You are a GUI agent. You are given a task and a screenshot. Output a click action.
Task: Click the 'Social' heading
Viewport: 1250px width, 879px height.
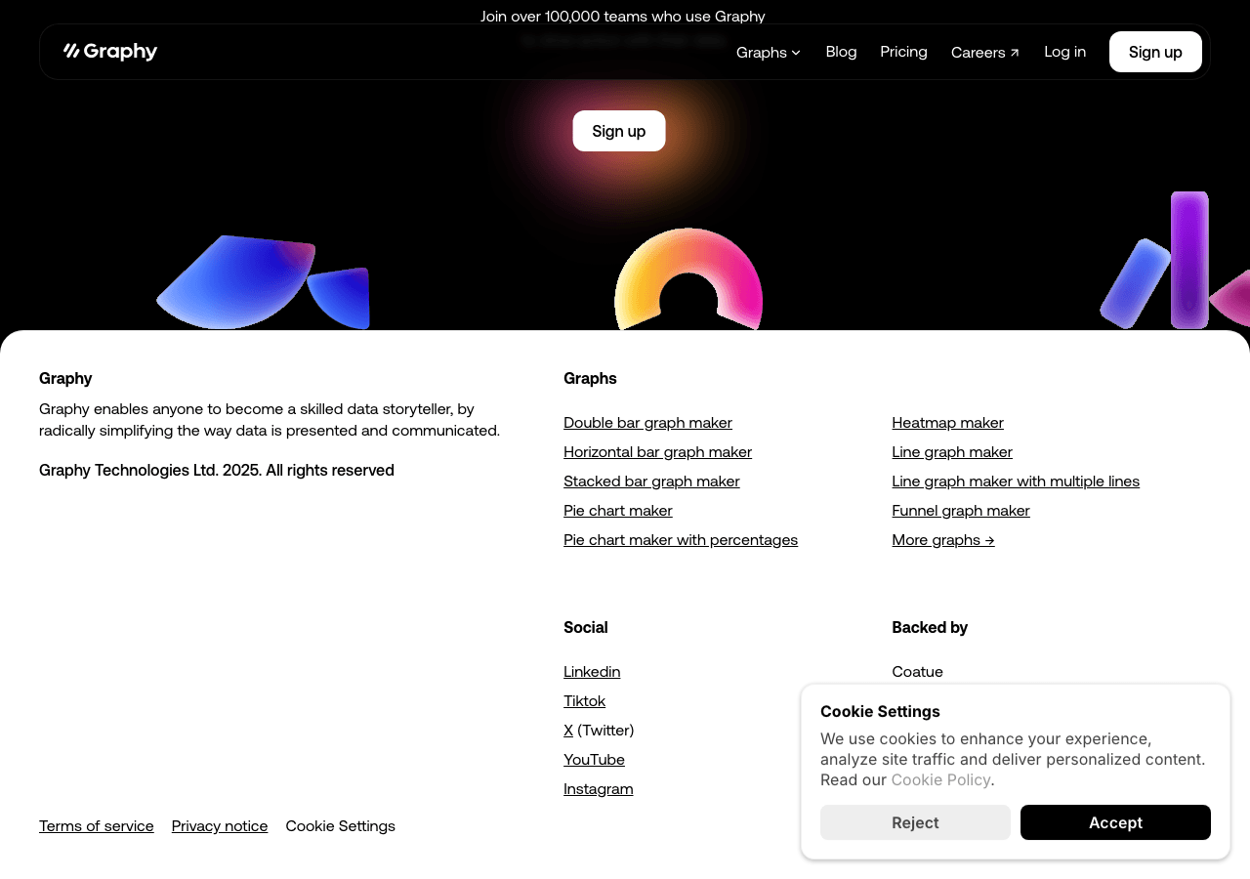(586, 627)
